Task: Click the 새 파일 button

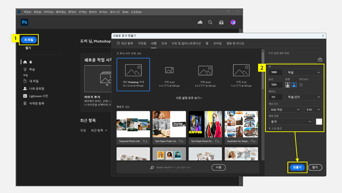Action: [29, 40]
